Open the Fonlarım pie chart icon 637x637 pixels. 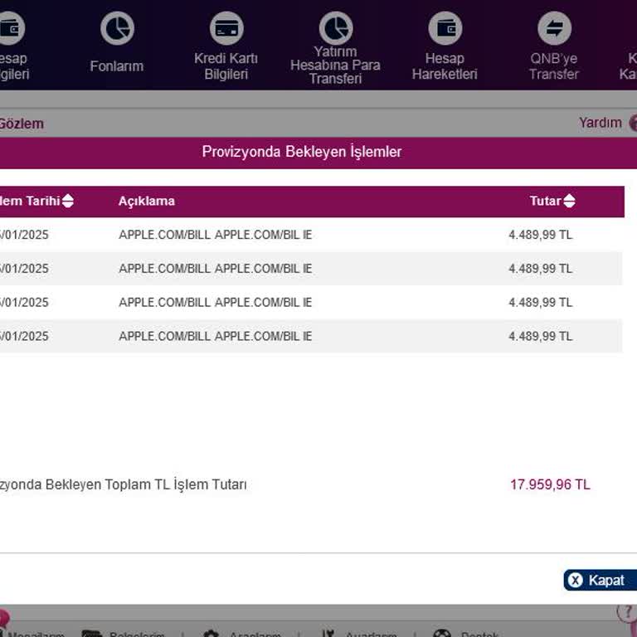point(117,29)
